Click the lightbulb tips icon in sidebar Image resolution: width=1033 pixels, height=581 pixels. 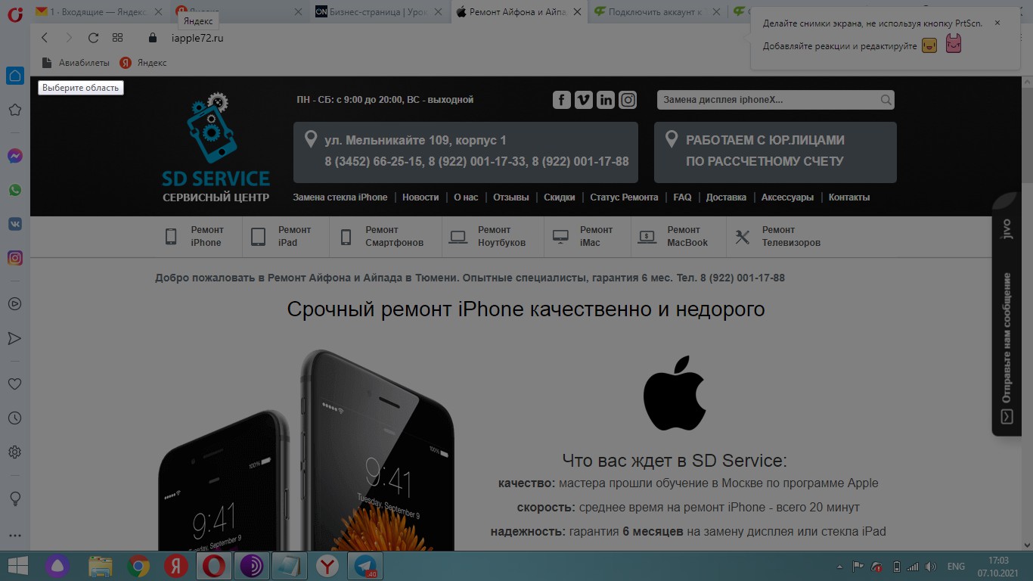click(x=14, y=499)
